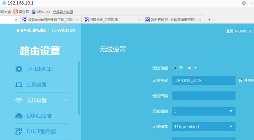Screen dimensions: 254x140
Task: Click the Wi-Fi icon for 无线设置
Action: 19,100
